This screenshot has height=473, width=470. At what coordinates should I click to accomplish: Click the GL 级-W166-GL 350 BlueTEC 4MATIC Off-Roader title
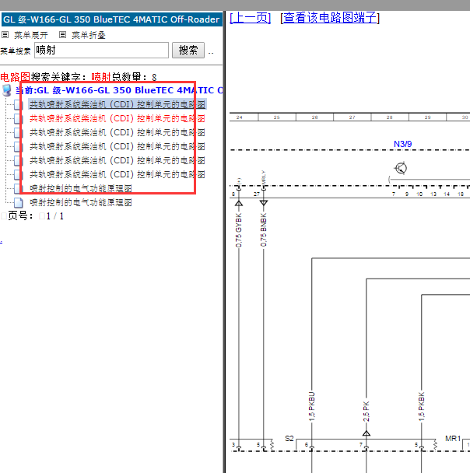click(111, 19)
